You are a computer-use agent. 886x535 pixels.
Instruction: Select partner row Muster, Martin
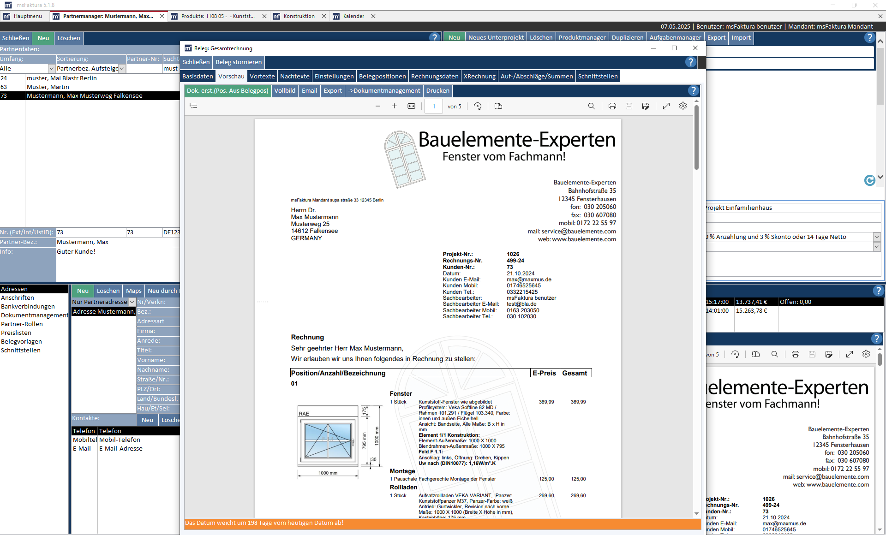(x=90, y=87)
